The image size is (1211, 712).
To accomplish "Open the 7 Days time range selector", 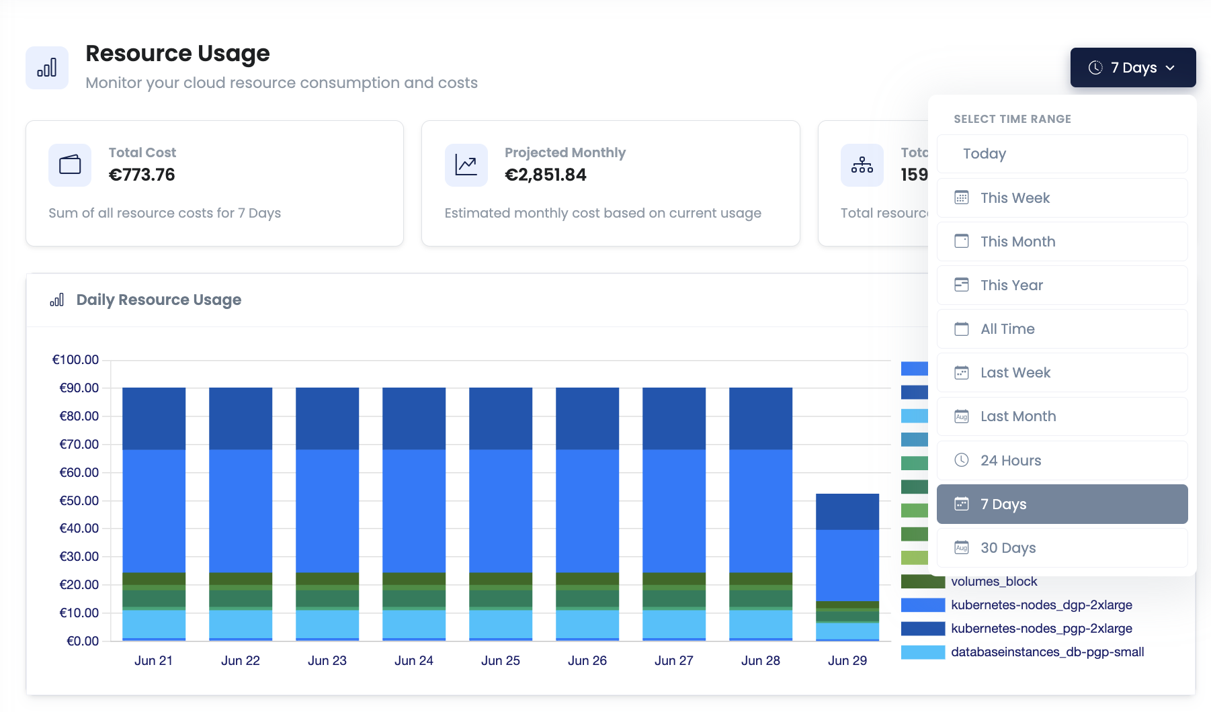I will pos(1132,67).
